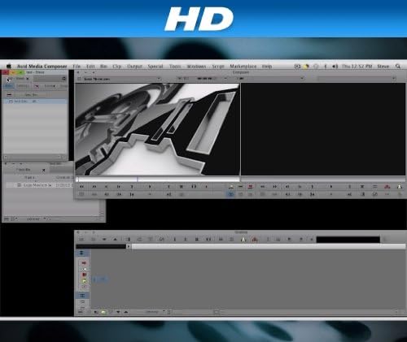This screenshot has width=407, height=342.
Task: Click the timeline horizontal scroll bar
Action: tap(285, 312)
